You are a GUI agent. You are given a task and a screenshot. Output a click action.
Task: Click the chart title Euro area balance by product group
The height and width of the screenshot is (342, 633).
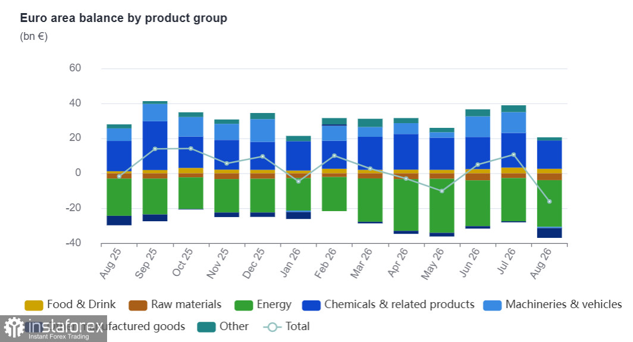click(x=124, y=18)
